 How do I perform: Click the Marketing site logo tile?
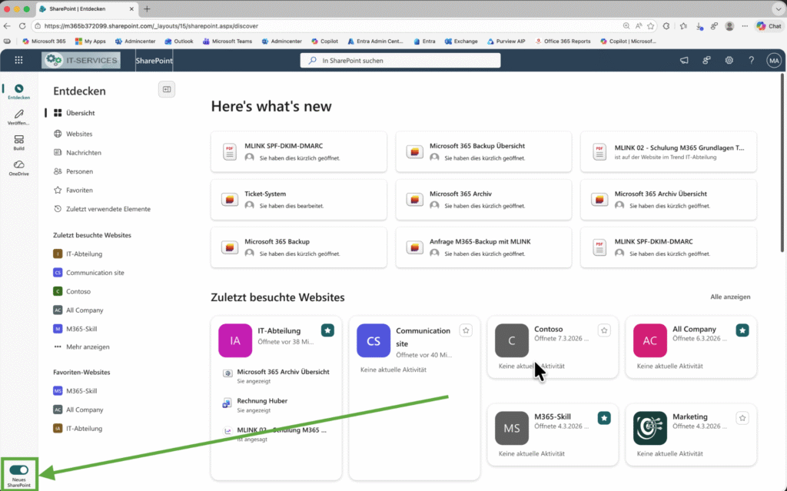coord(650,428)
